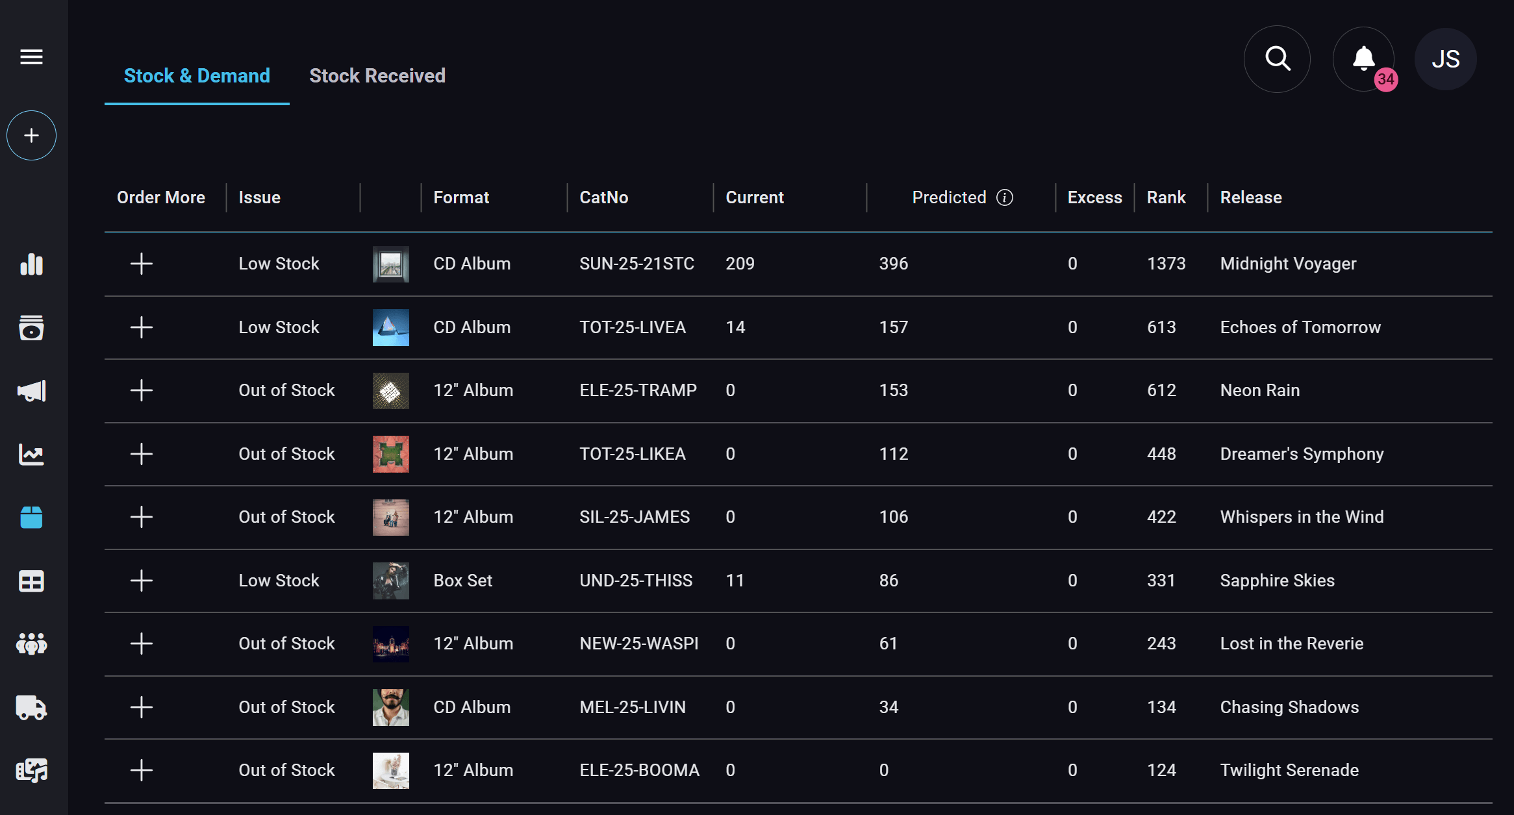Order more of Midnight Voyager
Viewport: 1514px width, 815px height.
click(142, 264)
